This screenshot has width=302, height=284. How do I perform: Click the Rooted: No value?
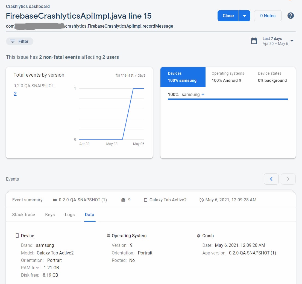pyautogui.click(x=132, y=260)
